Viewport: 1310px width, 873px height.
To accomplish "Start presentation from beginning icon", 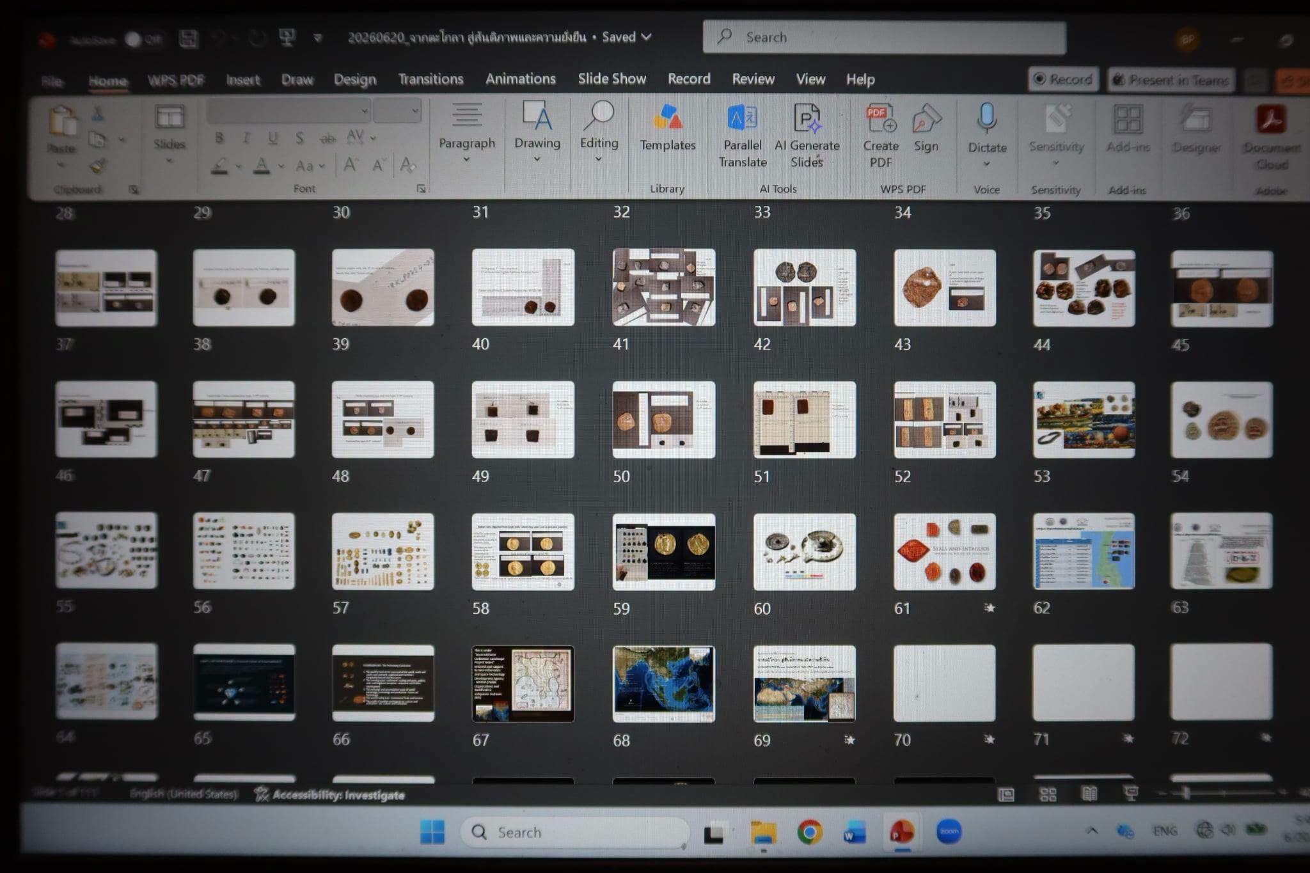I will (x=287, y=38).
